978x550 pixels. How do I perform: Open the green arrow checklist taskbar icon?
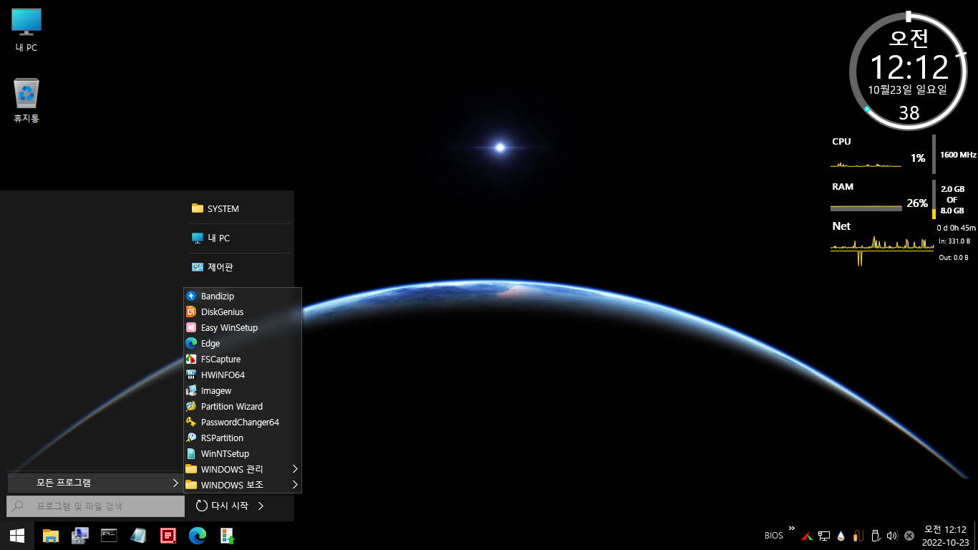tap(227, 535)
